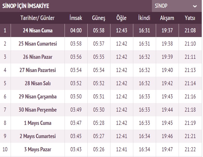Click the dropdown chevron arrow icon
Image resolution: width=203 pixels, height=157 pixels.
[x=195, y=6]
